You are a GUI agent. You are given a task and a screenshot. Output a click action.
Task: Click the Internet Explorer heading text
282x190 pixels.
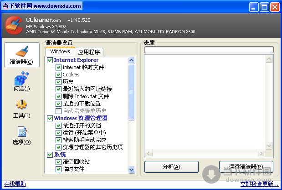[76, 60]
